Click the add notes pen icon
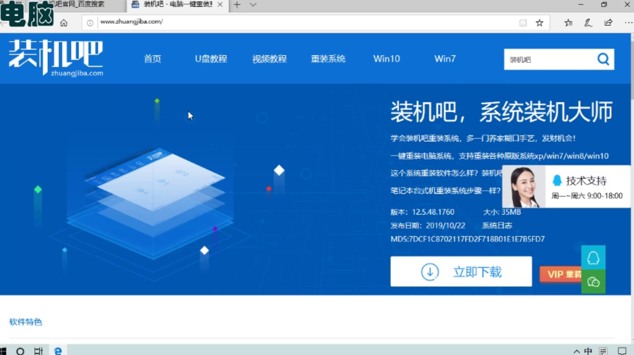The width and height of the screenshot is (634, 355). 588,23
